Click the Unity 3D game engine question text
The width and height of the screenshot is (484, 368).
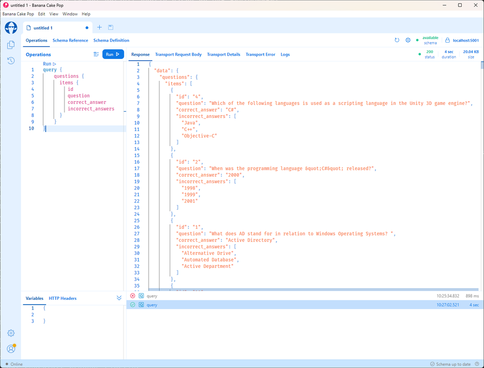tap(340, 103)
